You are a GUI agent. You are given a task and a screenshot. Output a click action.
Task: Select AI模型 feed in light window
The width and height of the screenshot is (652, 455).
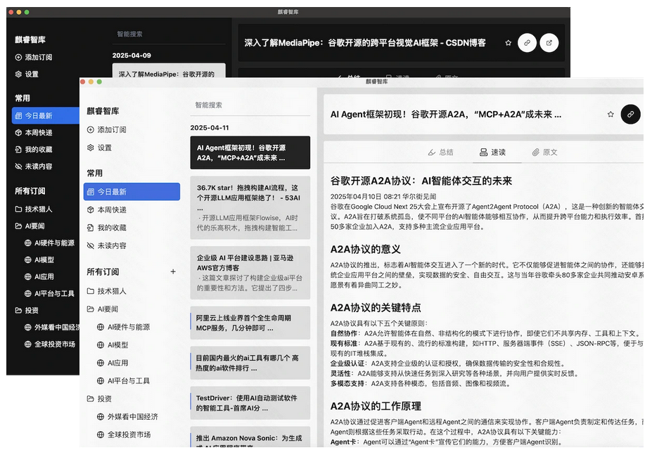[x=113, y=345]
